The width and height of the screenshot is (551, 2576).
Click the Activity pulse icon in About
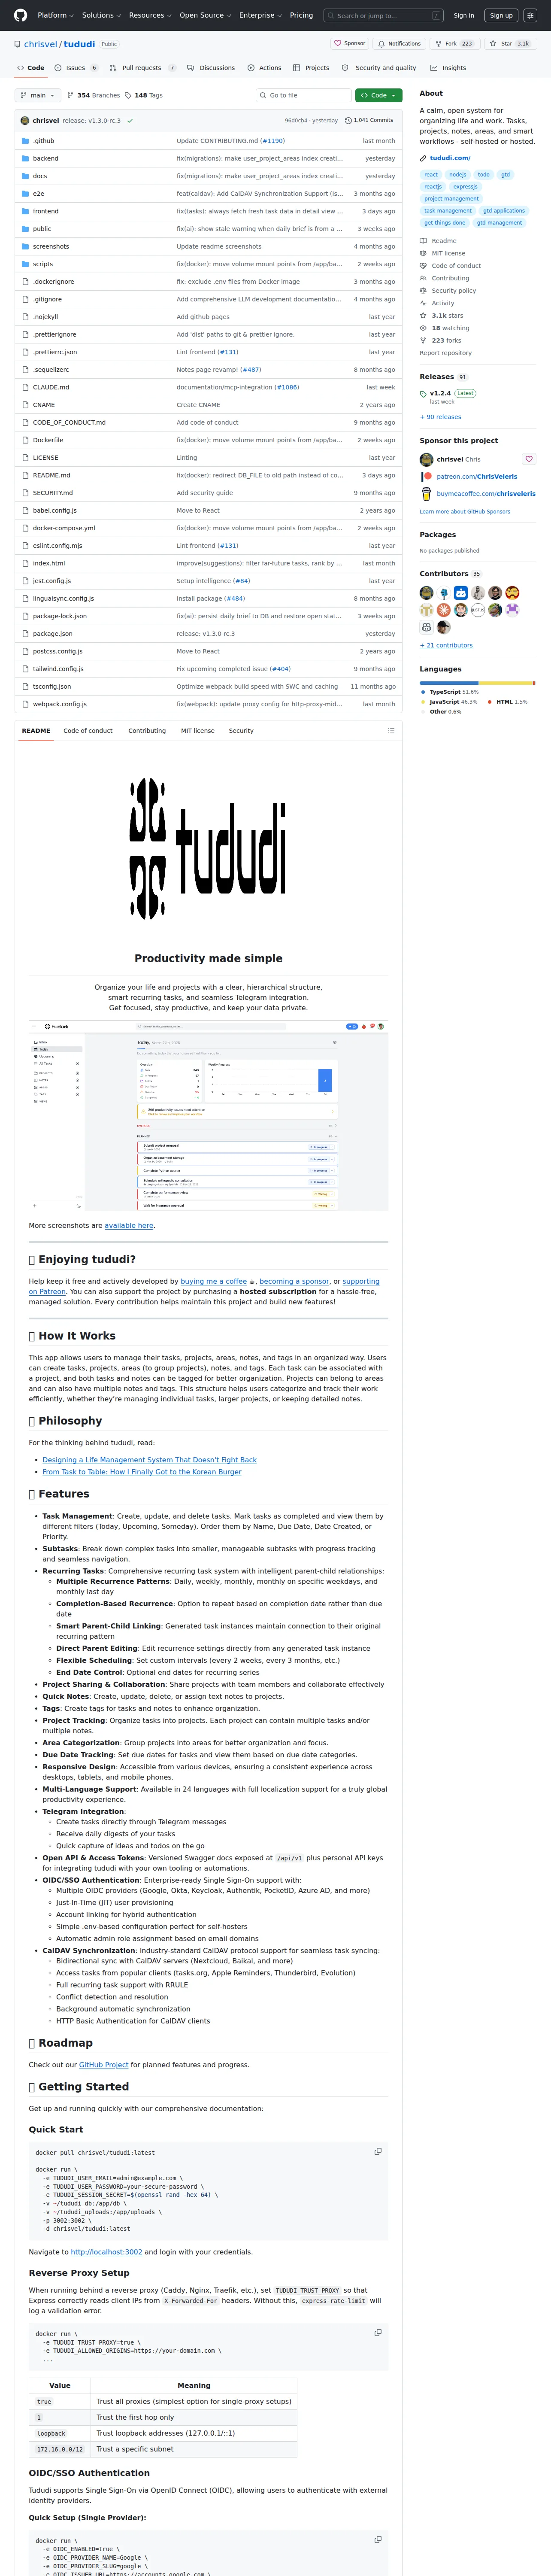(423, 303)
